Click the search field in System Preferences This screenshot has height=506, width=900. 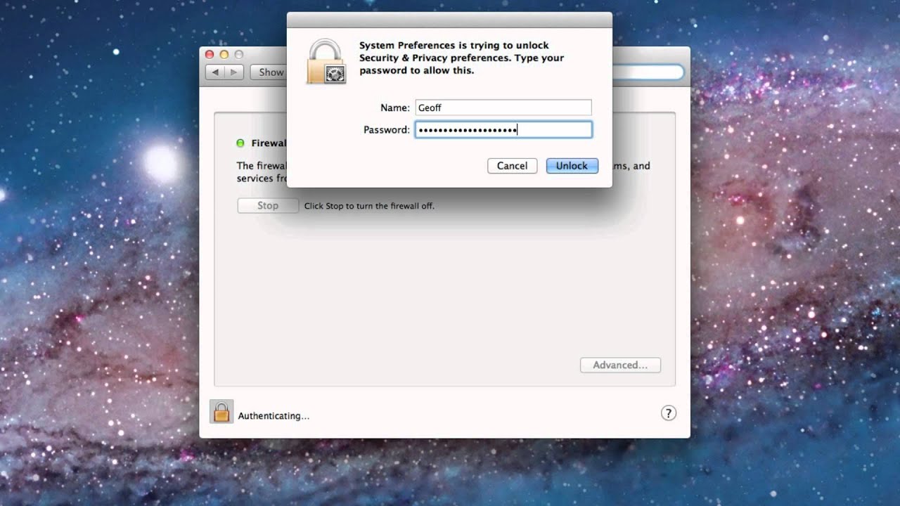tap(648, 72)
